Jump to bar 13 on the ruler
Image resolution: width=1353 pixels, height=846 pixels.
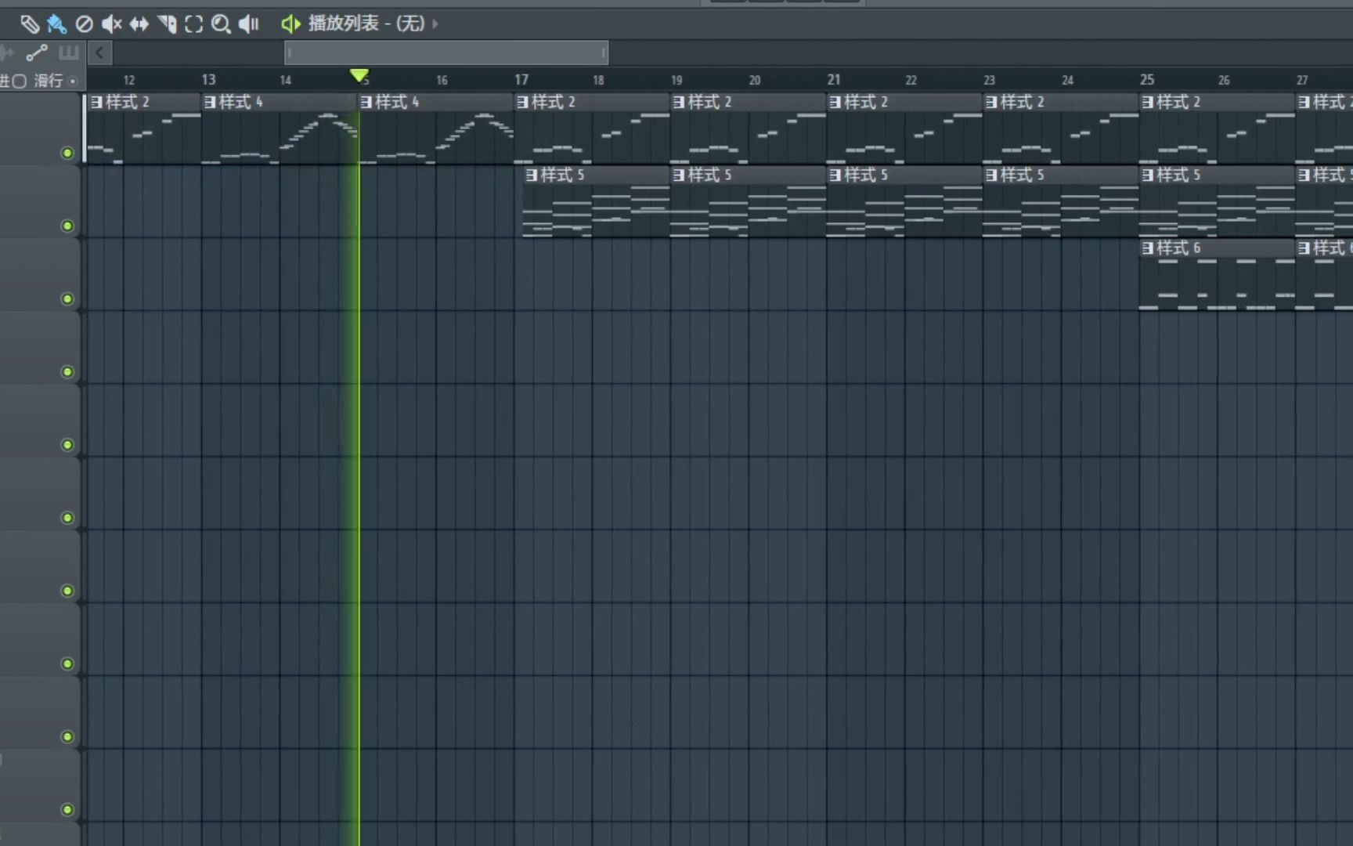coord(208,80)
